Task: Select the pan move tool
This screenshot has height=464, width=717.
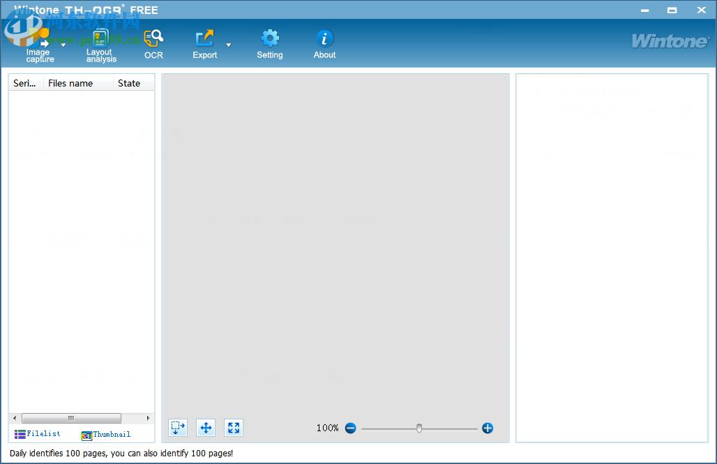Action: (x=206, y=428)
